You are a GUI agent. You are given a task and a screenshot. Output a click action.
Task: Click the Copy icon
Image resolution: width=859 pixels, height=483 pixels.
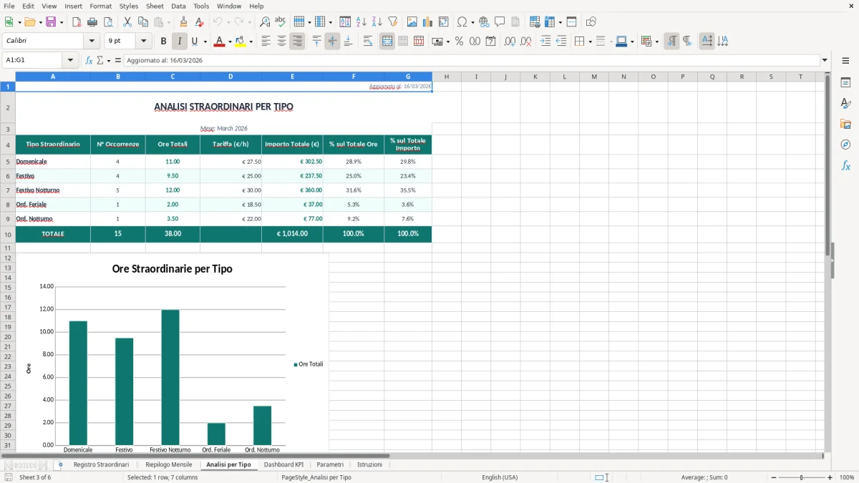[x=142, y=22]
